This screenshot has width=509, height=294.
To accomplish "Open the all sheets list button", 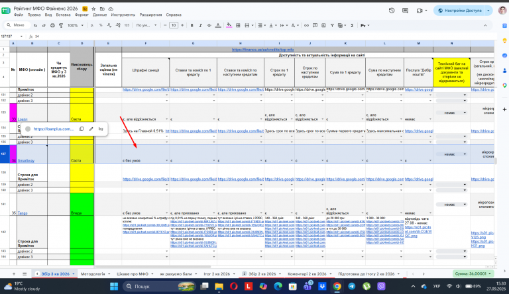I will [x=25, y=274].
